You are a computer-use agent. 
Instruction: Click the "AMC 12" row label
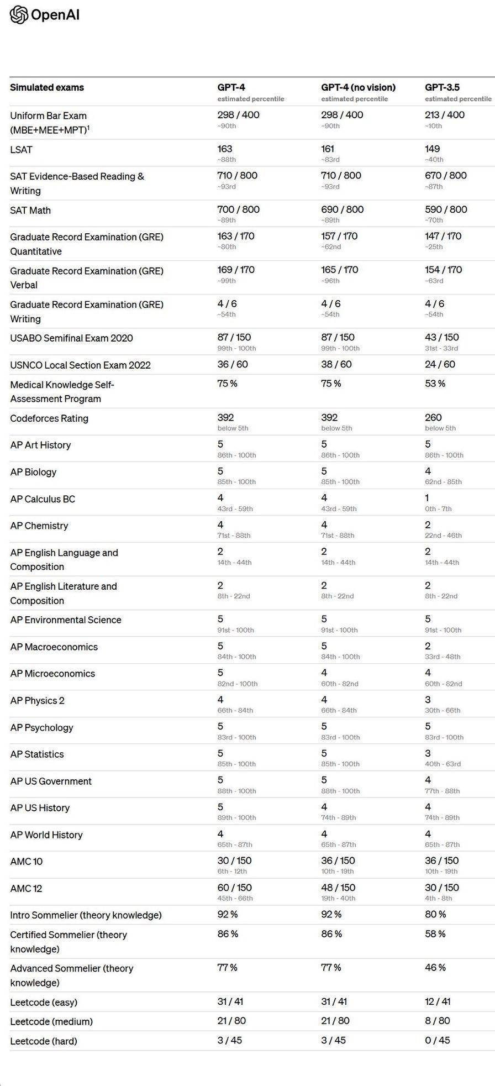pyautogui.click(x=26, y=889)
